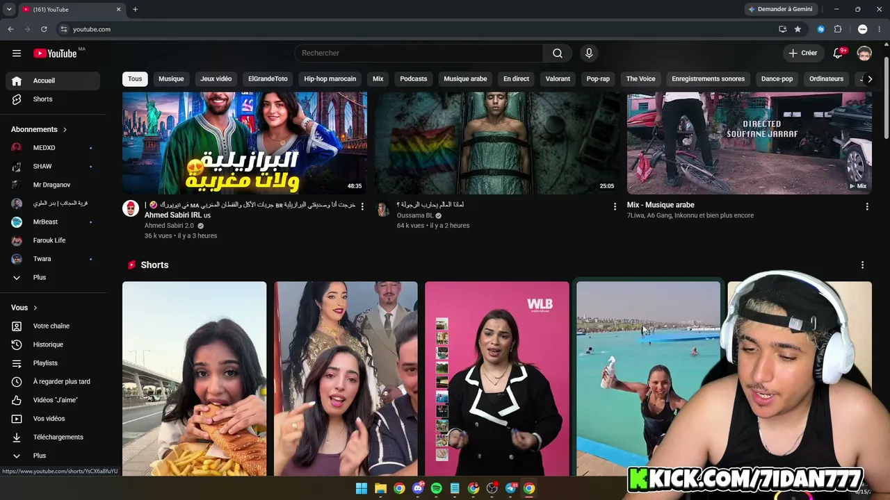Open the Chrome profile avatar
Image resolution: width=890 pixels, height=500 pixels.
[863, 29]
